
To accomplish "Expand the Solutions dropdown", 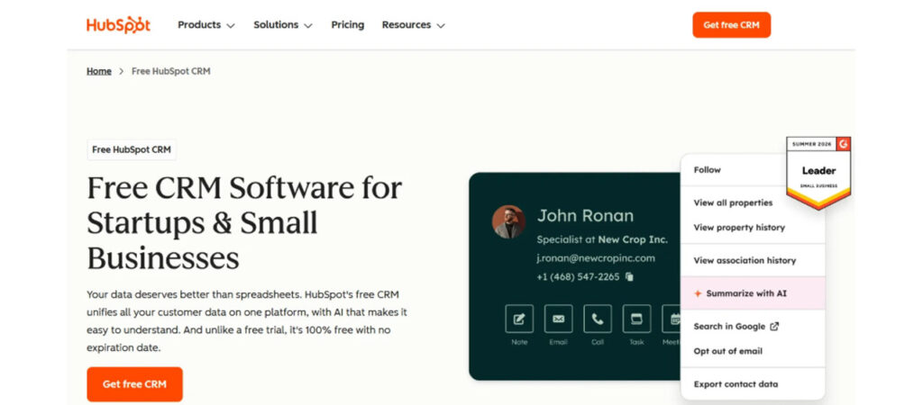I will point(282,24).
